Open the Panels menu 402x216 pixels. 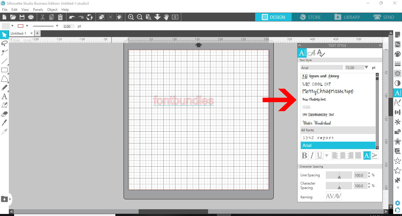point(38,9)
